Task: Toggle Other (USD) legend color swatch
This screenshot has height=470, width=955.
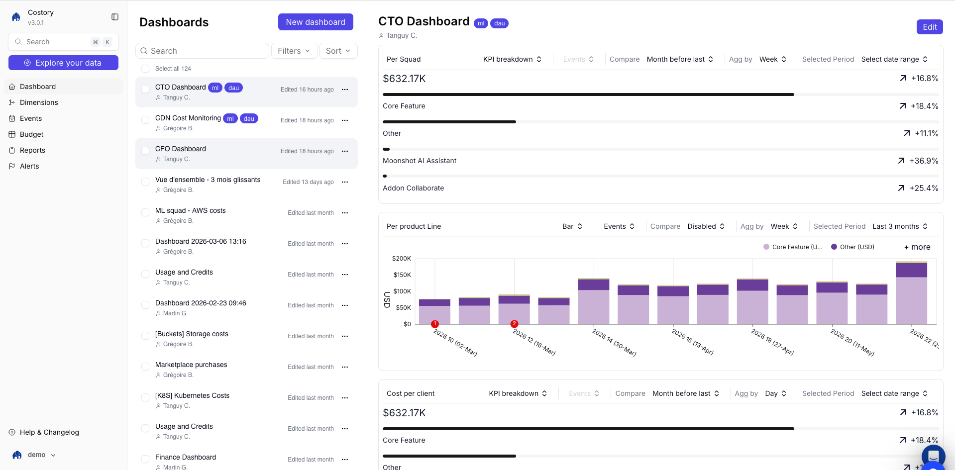Action: pyautogui.click(x=834, y=247)
